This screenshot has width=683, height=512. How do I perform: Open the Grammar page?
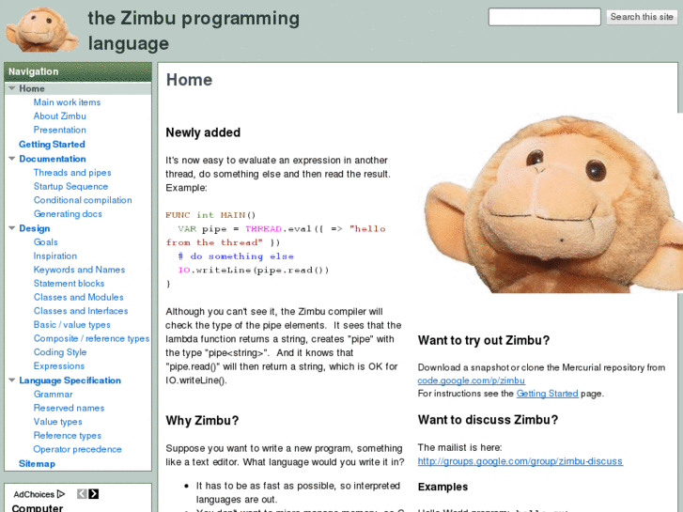coord(54,394)
